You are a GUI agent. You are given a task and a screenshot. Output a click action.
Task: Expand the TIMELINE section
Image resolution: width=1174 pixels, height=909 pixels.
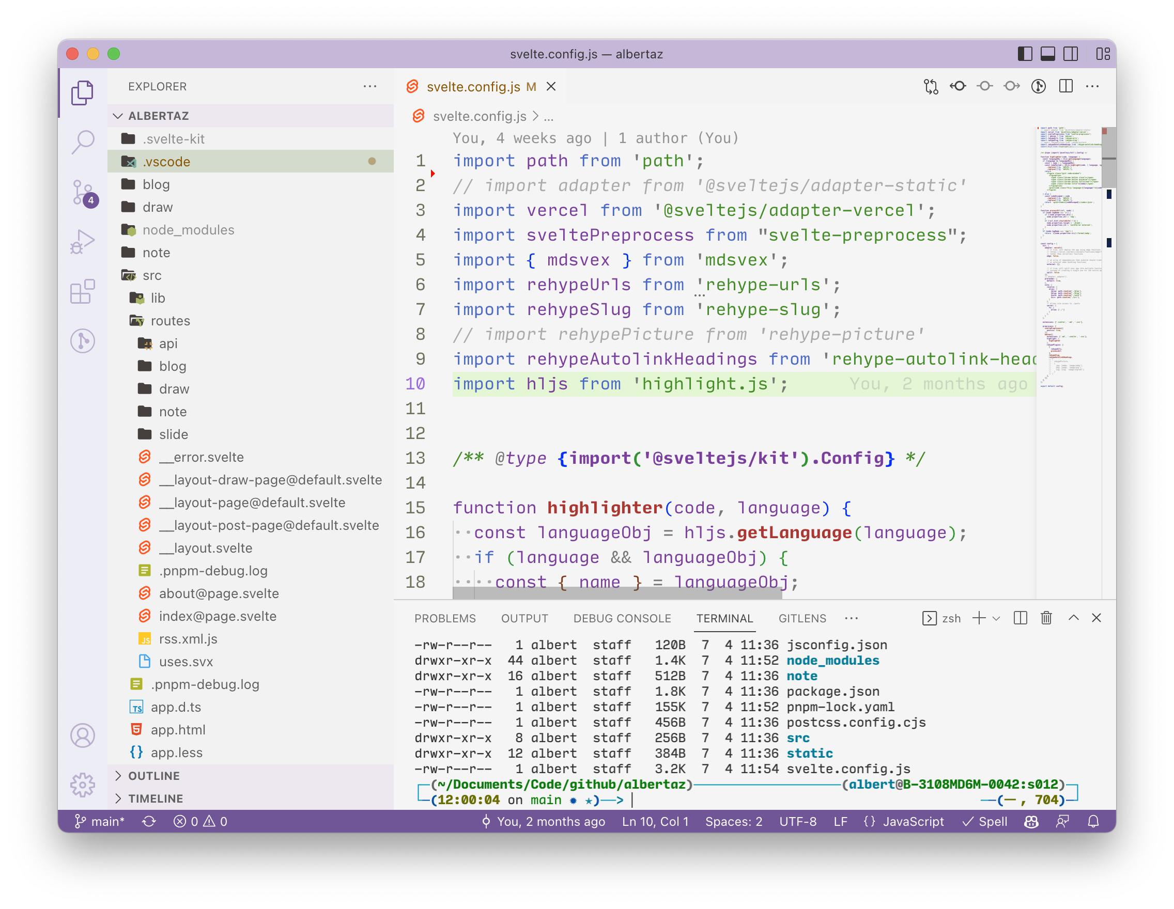[156, 798]
